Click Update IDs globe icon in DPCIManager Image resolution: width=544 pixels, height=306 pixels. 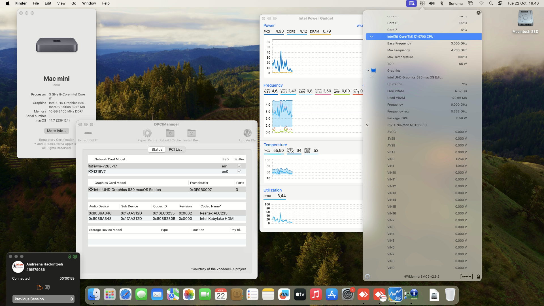247,133
